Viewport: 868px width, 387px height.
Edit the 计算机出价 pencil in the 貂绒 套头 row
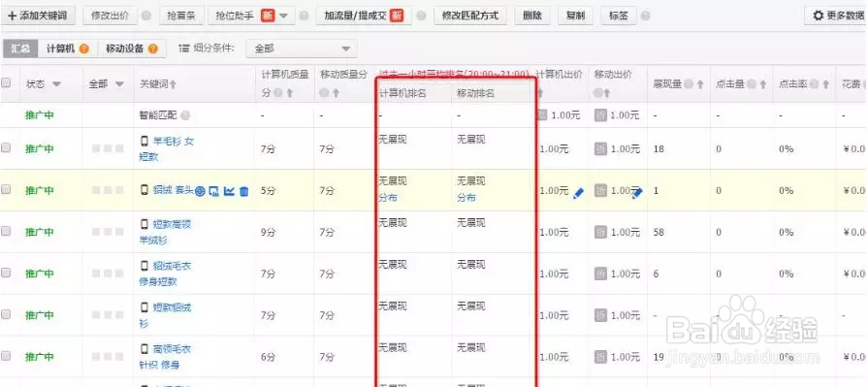pyautogui.click(x=578, y=193)
